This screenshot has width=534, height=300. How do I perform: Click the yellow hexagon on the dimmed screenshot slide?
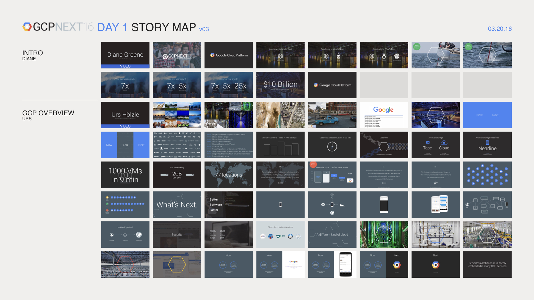point(177,264)
